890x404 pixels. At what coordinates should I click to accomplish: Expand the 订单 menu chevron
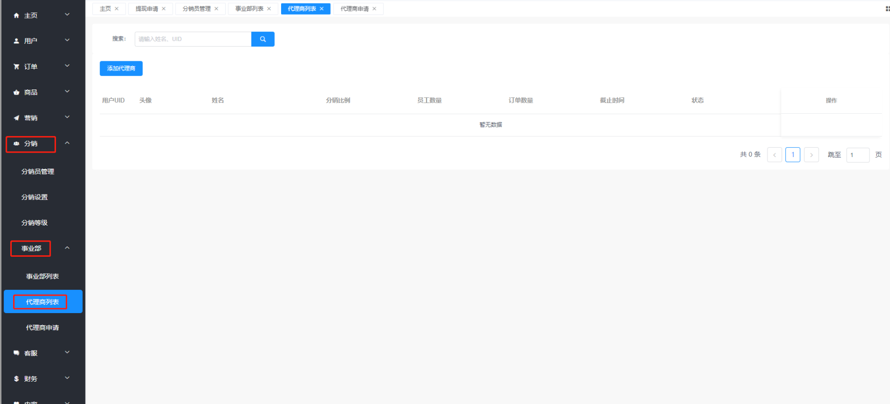[67, 66]
